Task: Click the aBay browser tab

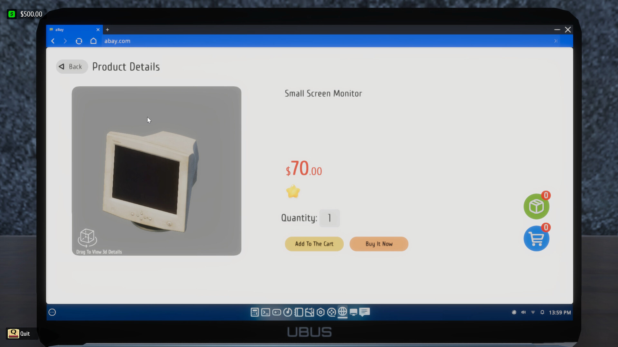Action: pyautogui.click(x=72, y=30)
